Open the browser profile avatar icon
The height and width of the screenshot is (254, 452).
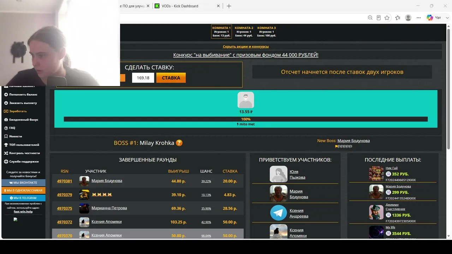408,18
